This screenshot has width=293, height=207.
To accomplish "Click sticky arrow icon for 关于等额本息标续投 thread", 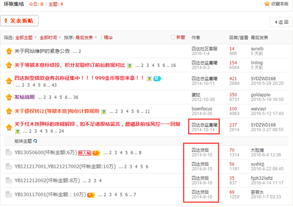I will click(9, 65).
